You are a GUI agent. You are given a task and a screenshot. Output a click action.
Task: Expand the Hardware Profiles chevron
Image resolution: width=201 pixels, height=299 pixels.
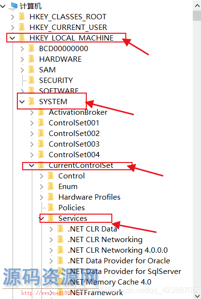click(x=41, y=197)
